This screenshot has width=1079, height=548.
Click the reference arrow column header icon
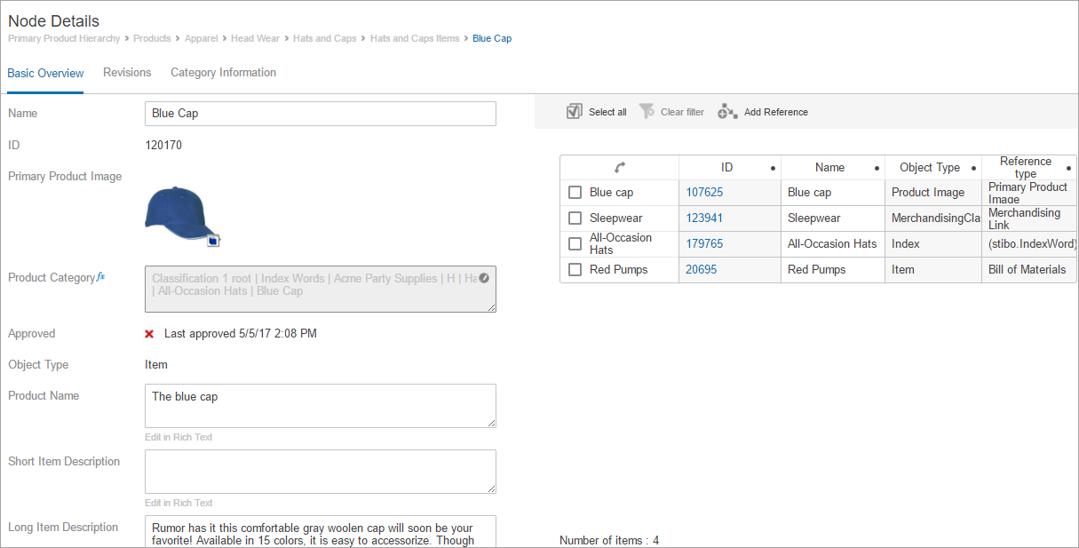[x=620, y=167]
